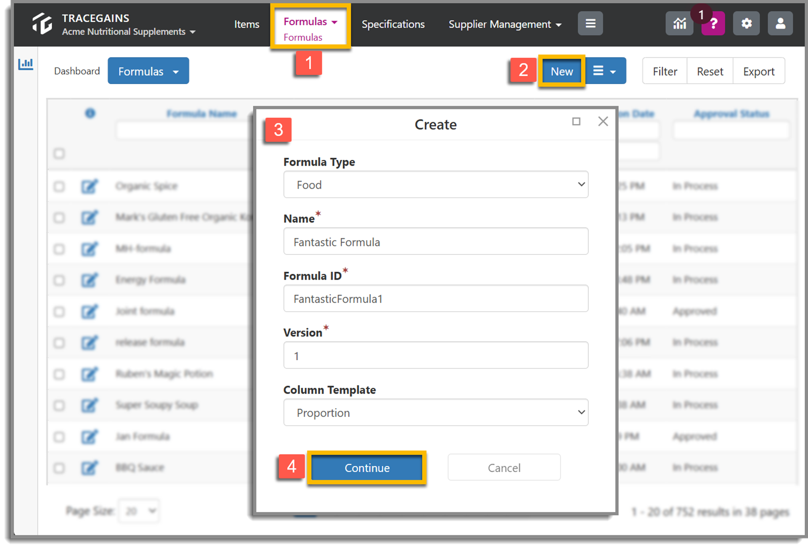Select the Energy Formula row checkbox
808x549 pixels.
(59, 280)
